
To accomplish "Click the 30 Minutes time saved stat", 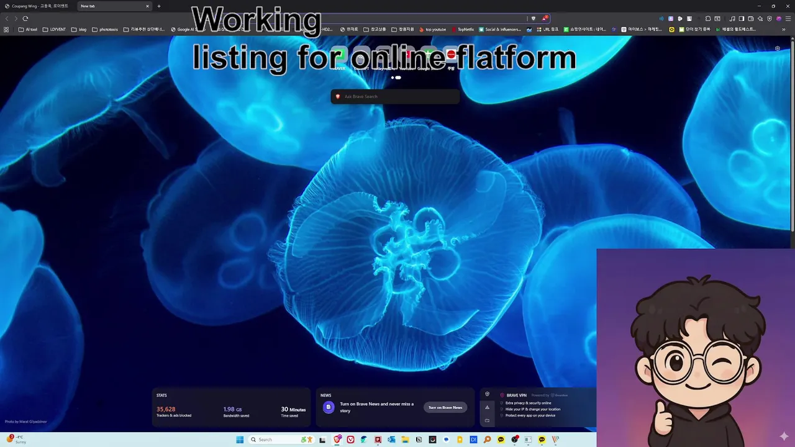I will (x=293, y=412).
